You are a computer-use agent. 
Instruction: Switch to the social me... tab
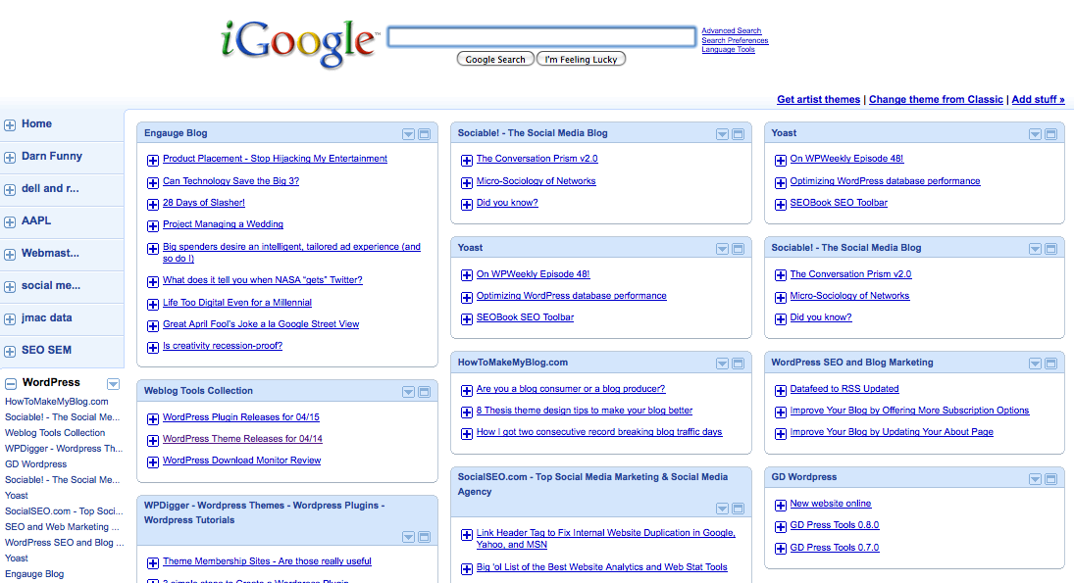pos(51,285)
